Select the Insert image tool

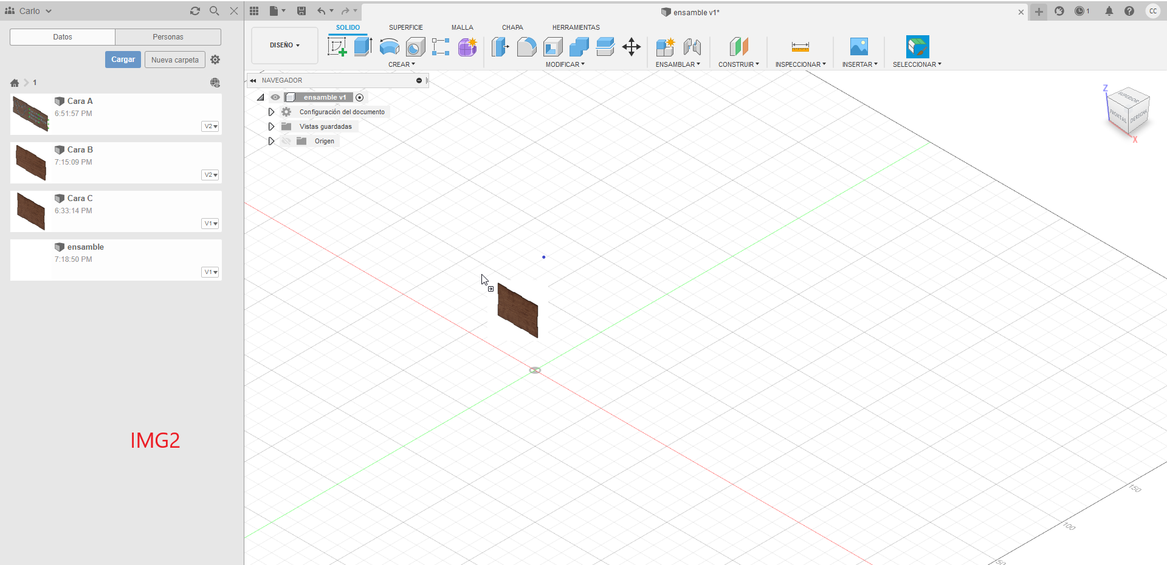[859, 47]
